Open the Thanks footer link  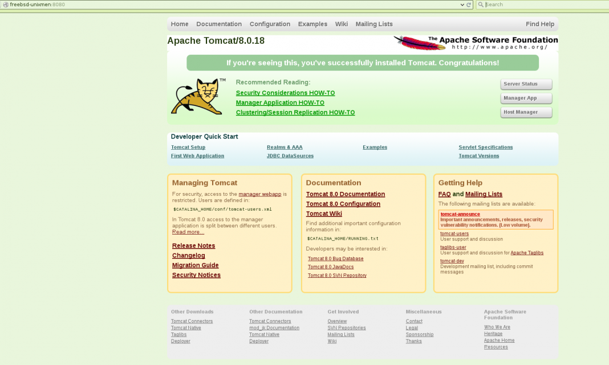413,341
